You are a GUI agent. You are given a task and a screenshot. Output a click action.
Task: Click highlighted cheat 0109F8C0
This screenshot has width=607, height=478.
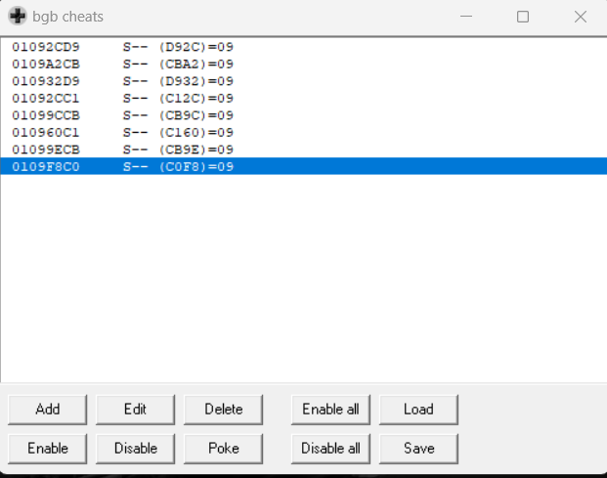46,166
